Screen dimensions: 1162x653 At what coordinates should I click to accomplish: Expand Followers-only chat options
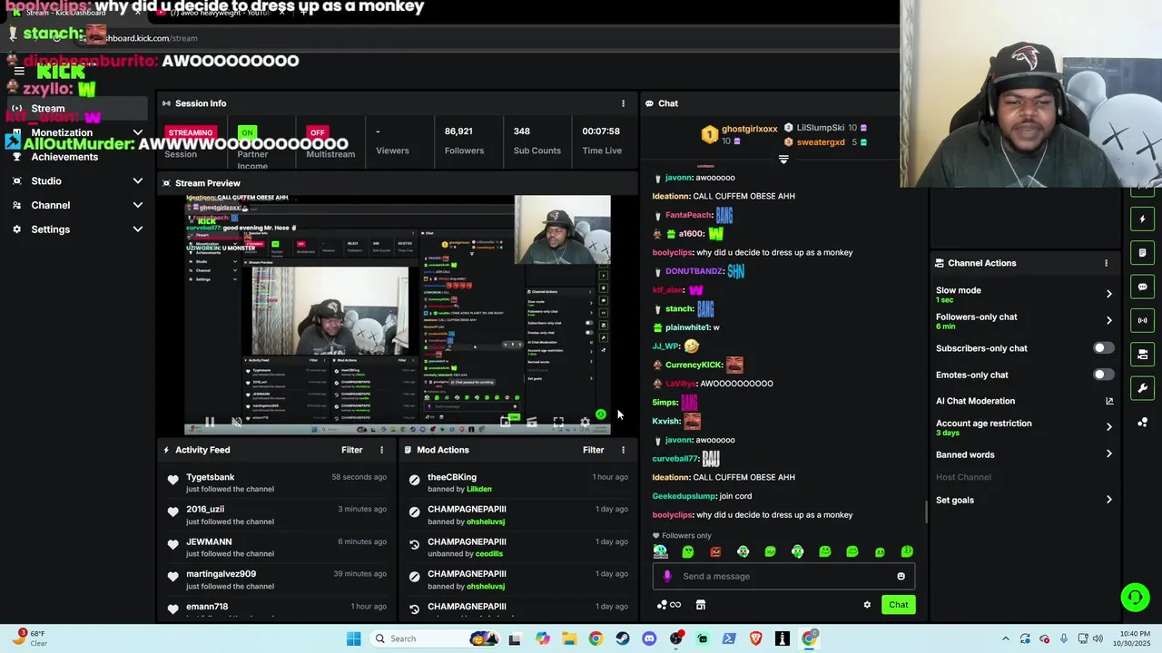coord(1108,320)
